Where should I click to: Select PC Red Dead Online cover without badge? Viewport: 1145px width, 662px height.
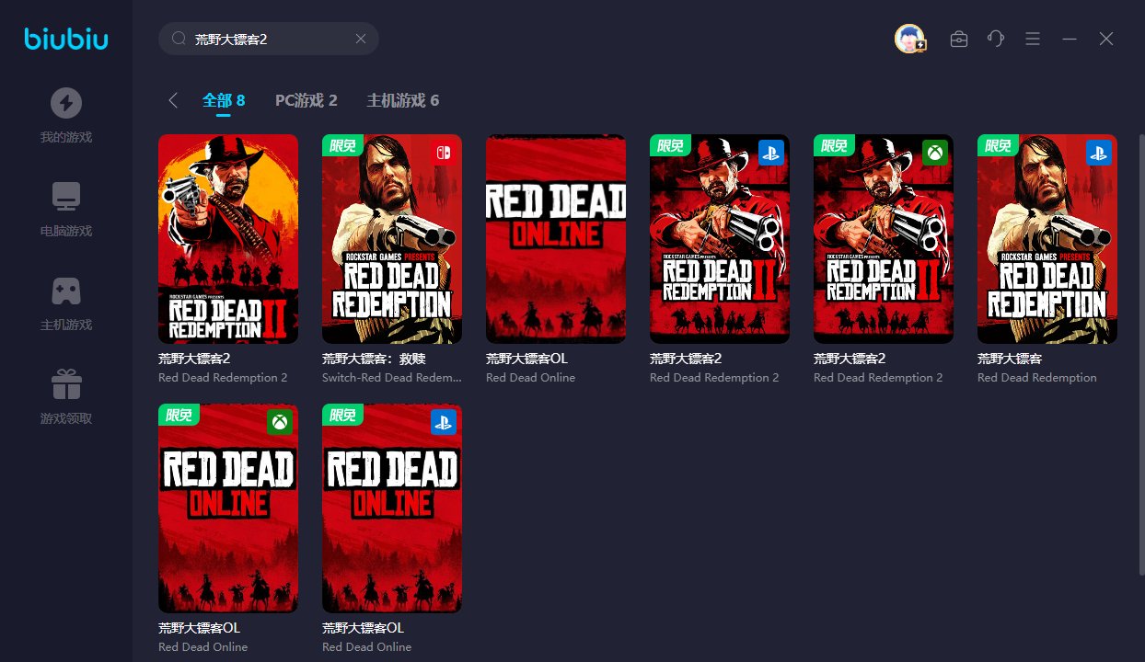(555, 239)
